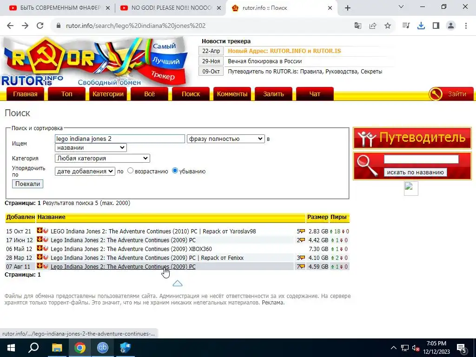Open news Новый Адрес RUTOR.INFO link
The image size is (476, 357).
pyautogui.click(x=284, y=51)
